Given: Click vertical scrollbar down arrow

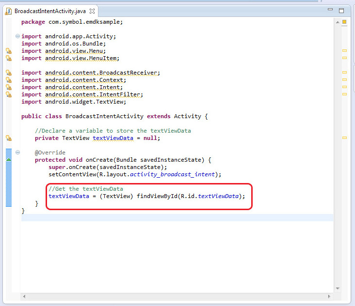Looking at the screenshot, I should click(x=337, y=289).
